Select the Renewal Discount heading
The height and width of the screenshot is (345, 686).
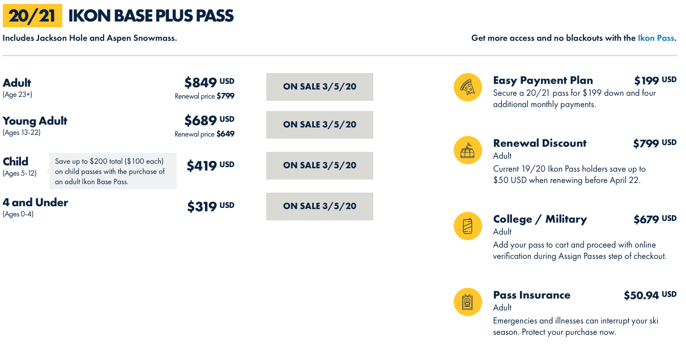(x=540, y=143)
